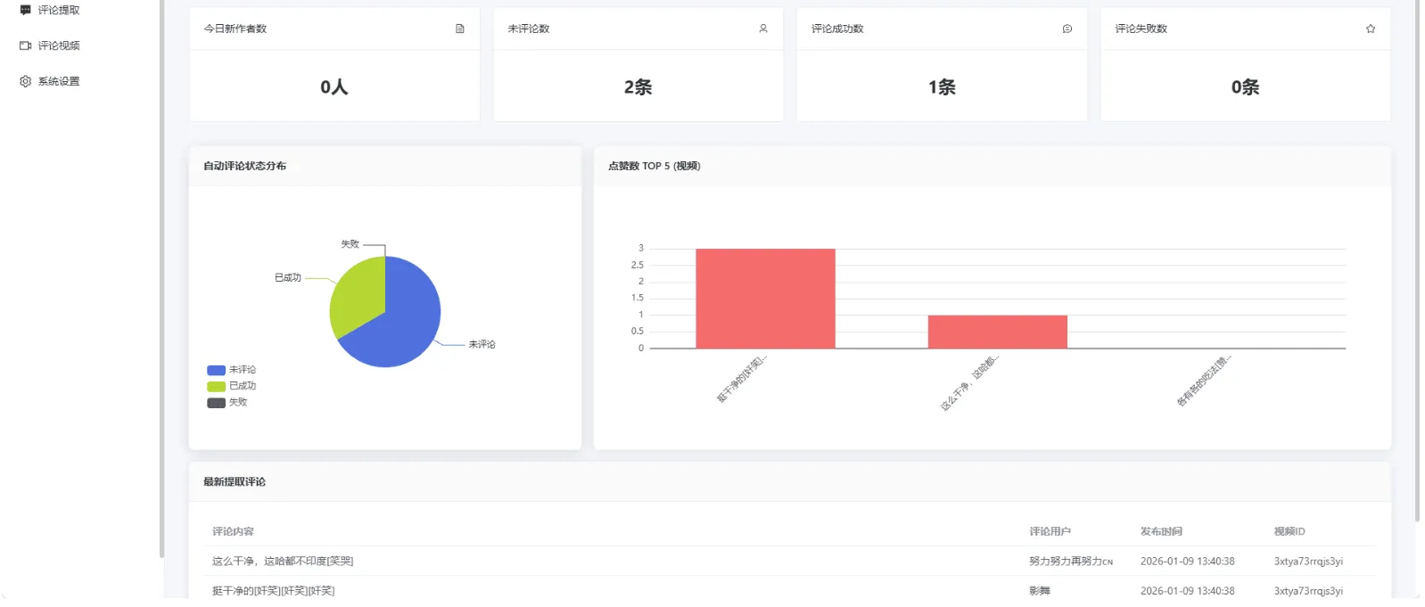This screenshot has width=1425, height=607.
Task: Click the second red bar in chart
Action: click(997, 332)
